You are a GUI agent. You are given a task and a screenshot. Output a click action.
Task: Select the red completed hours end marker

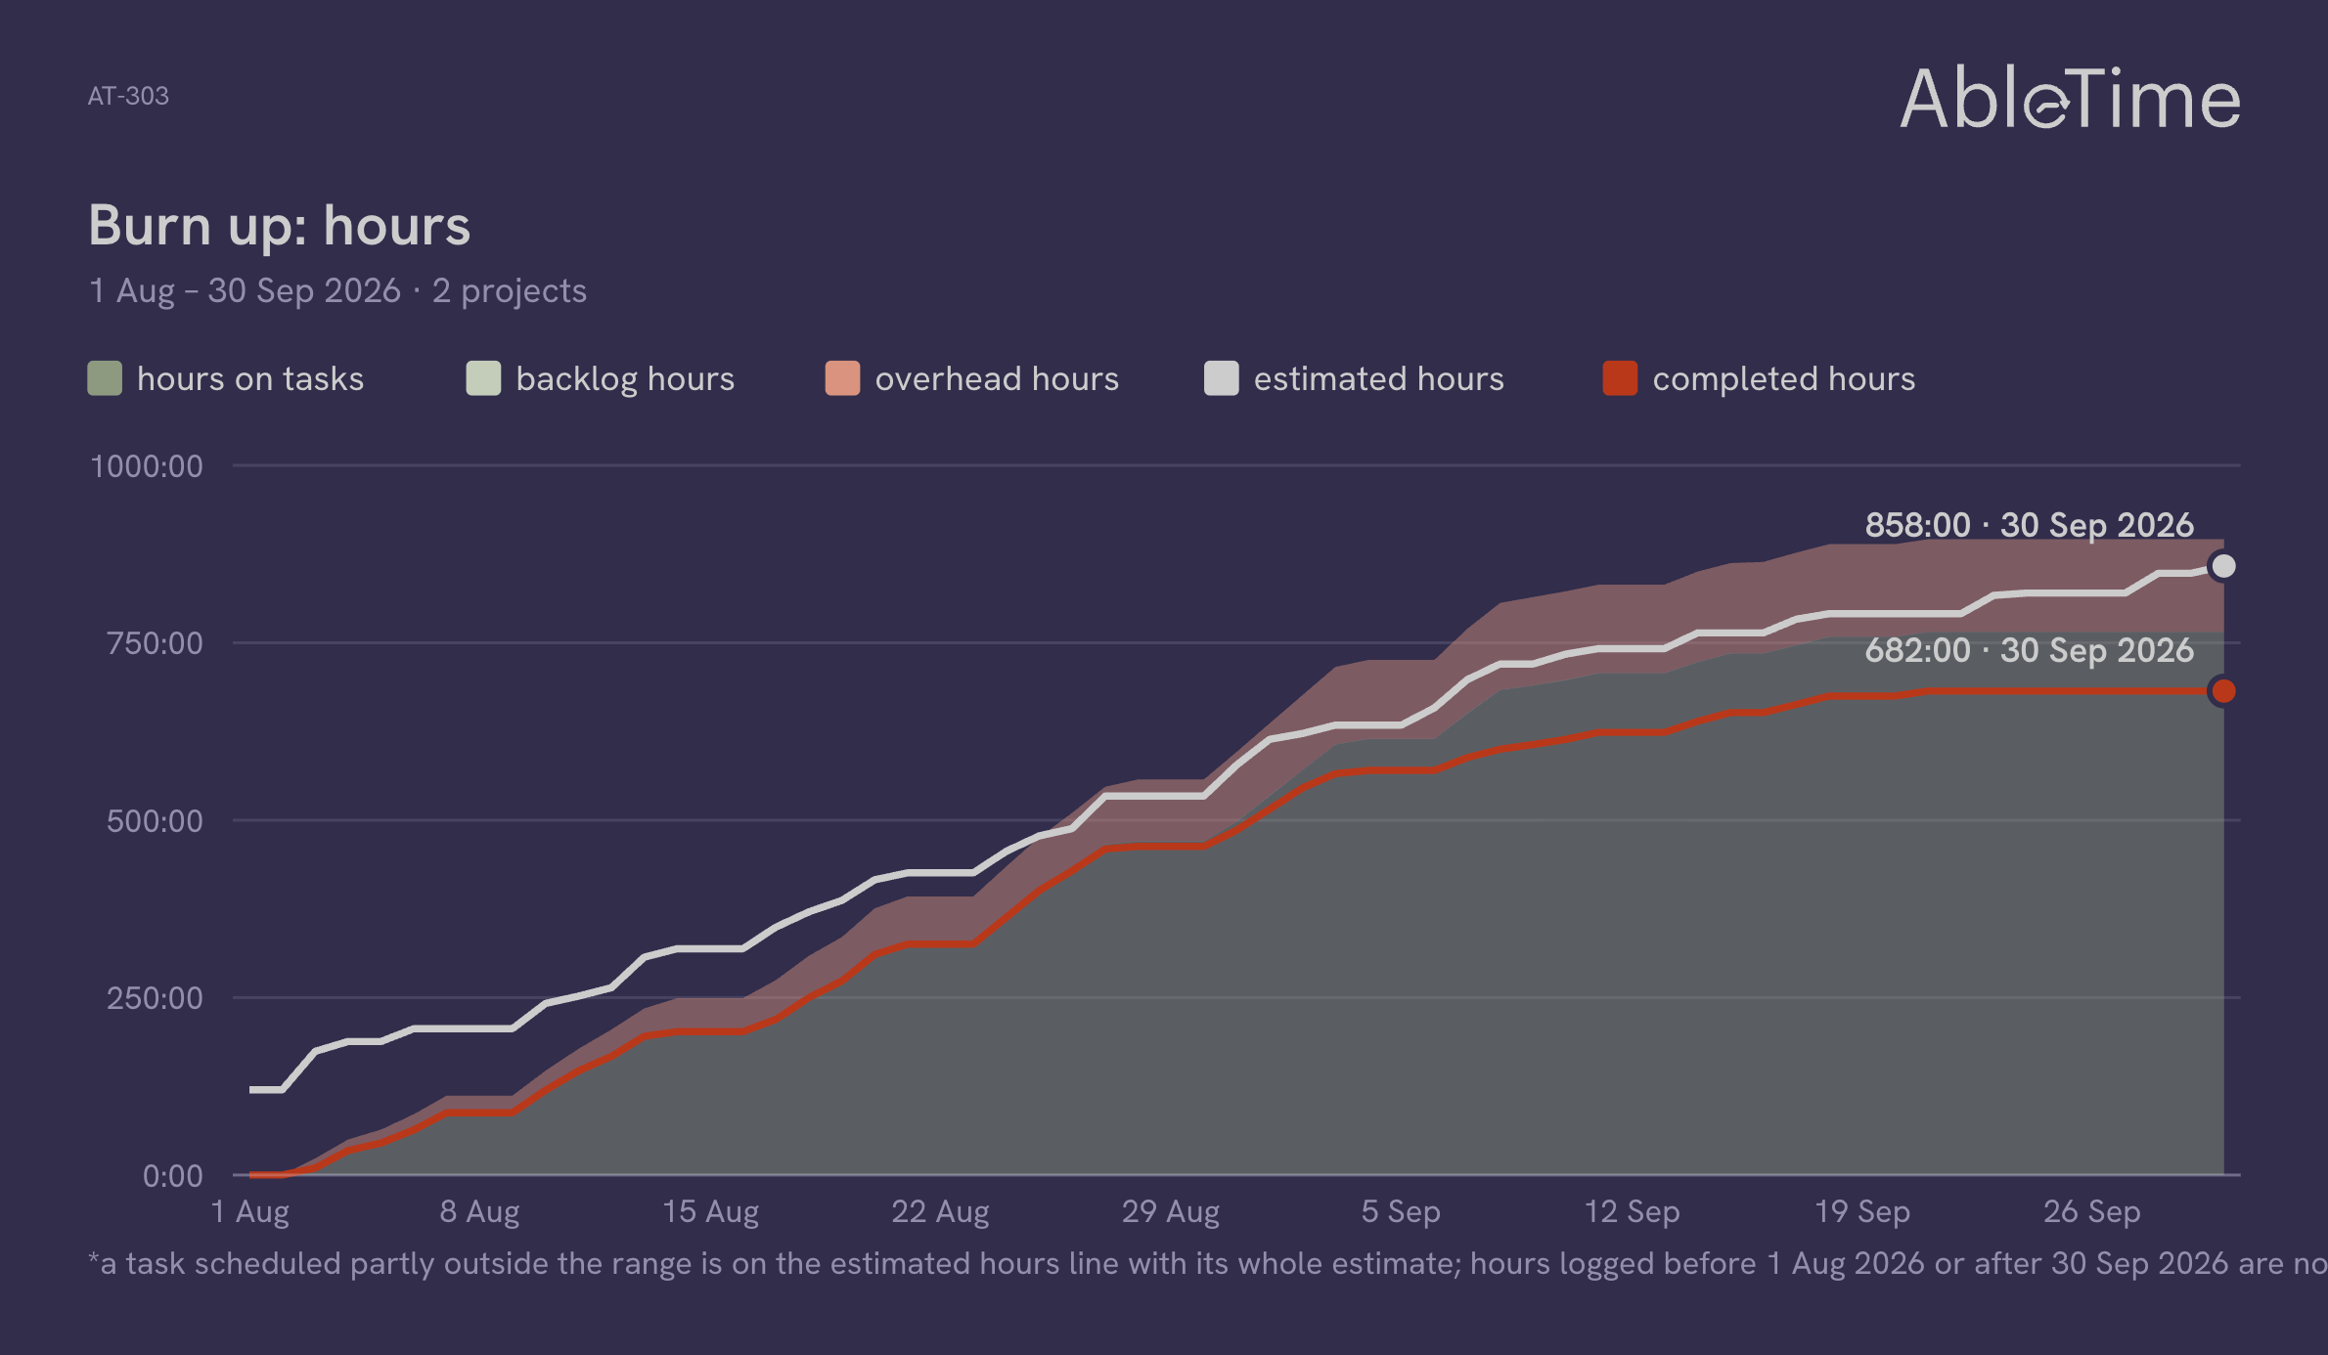click(x=2223, y=691)
